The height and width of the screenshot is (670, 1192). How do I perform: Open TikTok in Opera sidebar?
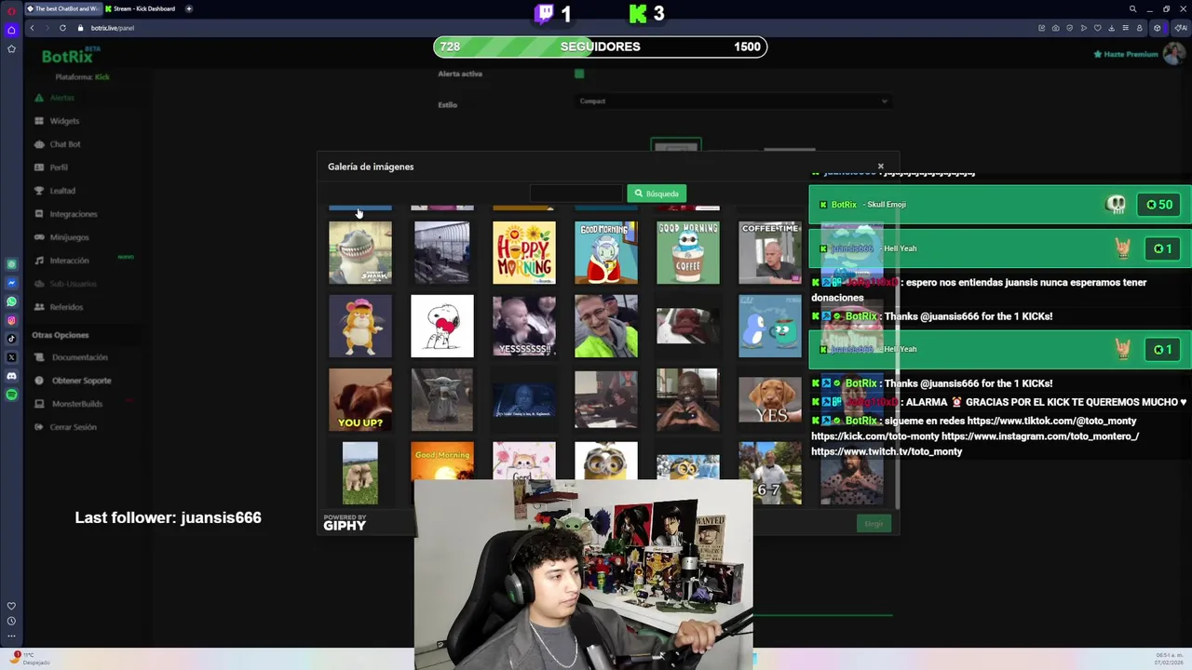point(11,339)
